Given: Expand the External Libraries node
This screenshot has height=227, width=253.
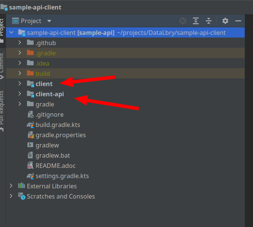Looking at the screenshot, I should click(11, 186).
